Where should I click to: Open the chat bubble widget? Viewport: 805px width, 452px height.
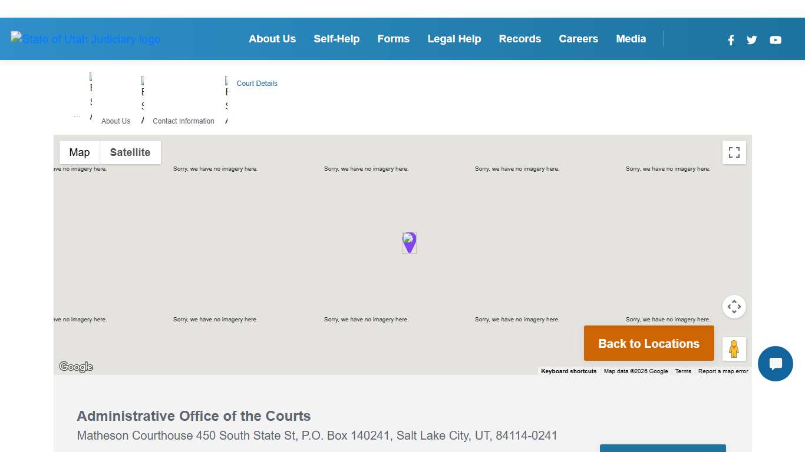pyautogui.click(x=775, y=364)
